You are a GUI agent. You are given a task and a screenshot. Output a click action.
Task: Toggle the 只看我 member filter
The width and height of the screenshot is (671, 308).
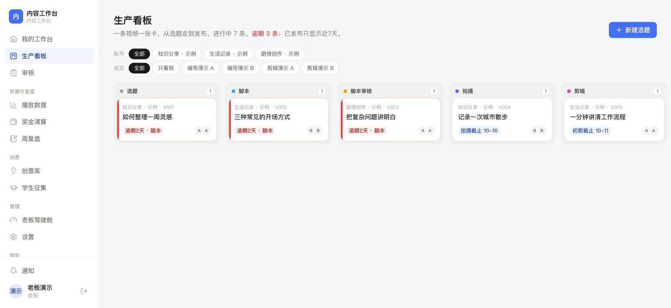coord(166,68)
